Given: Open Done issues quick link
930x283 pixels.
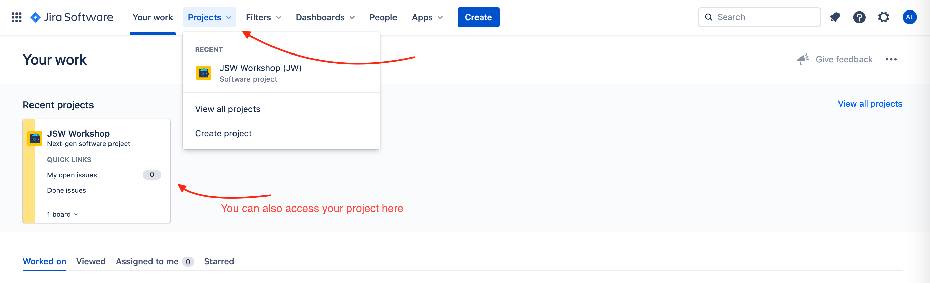Looking at the screenshot, I should [x=66, y=190].
